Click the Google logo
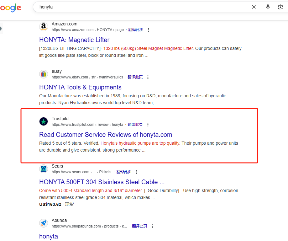Image resolution: width=288 pixels, height=241 pixels. click(10, 8)
